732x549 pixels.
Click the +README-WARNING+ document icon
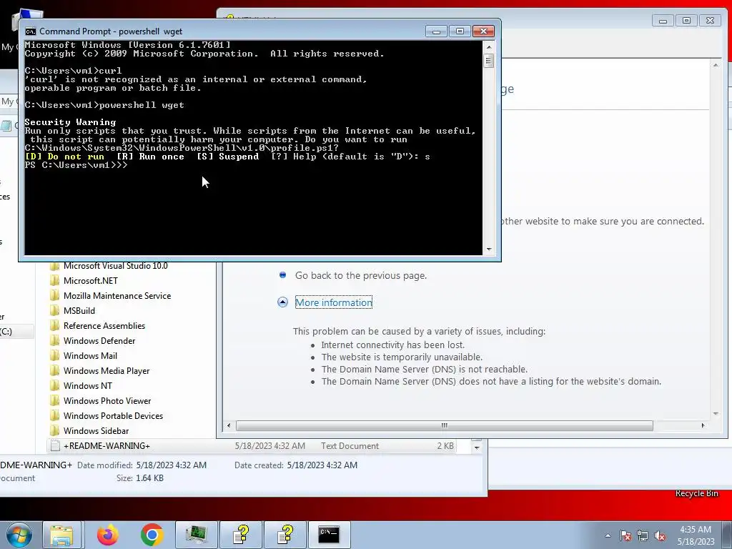[55, 446]
